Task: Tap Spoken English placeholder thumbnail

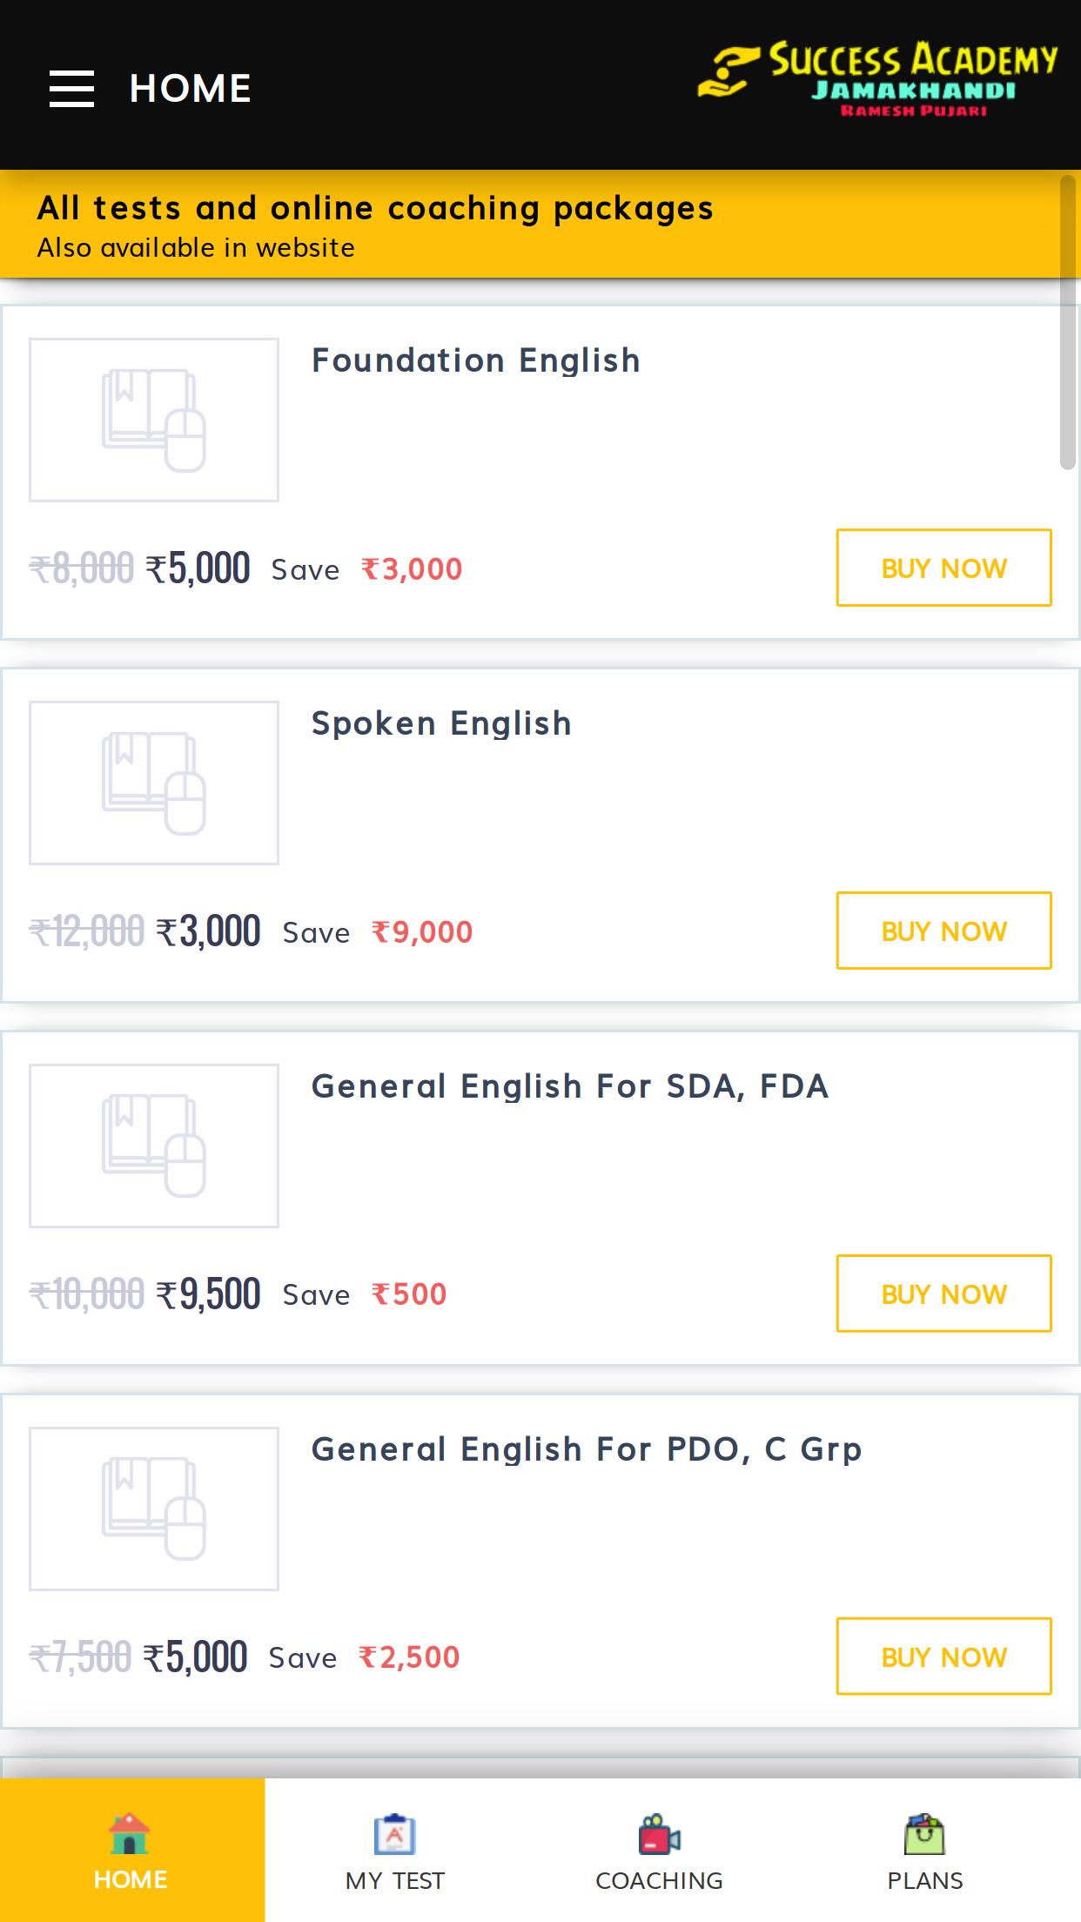Action: click(x=154, y=783)
